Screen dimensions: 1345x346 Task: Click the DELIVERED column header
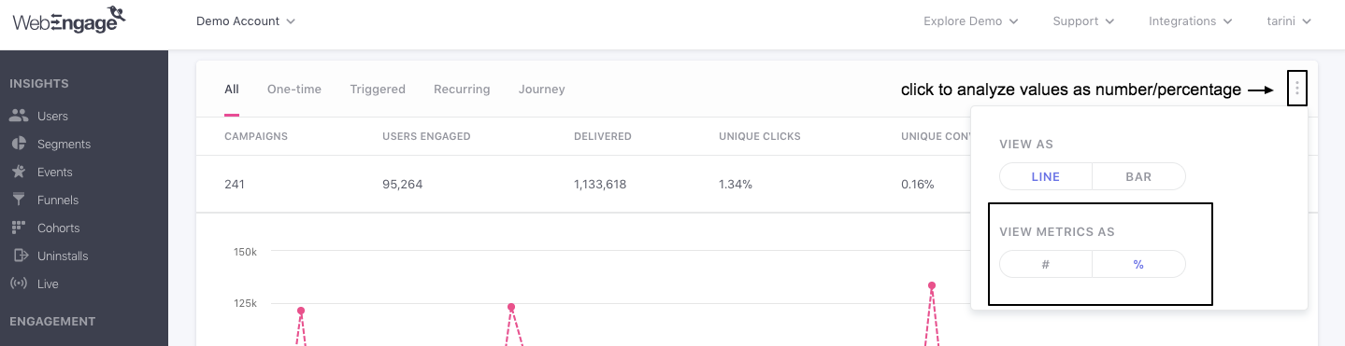point(603,136)
